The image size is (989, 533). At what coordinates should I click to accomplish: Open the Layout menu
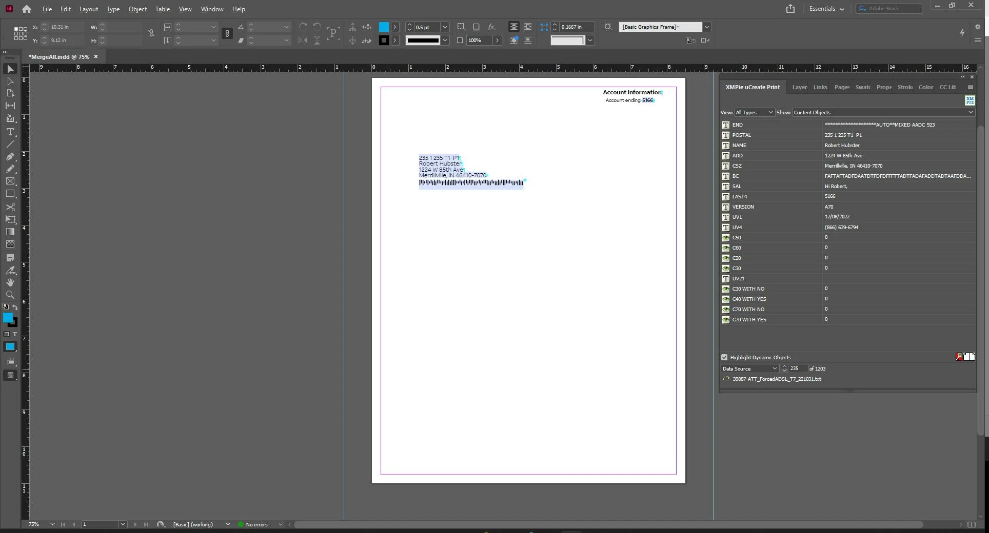point(88,9)
